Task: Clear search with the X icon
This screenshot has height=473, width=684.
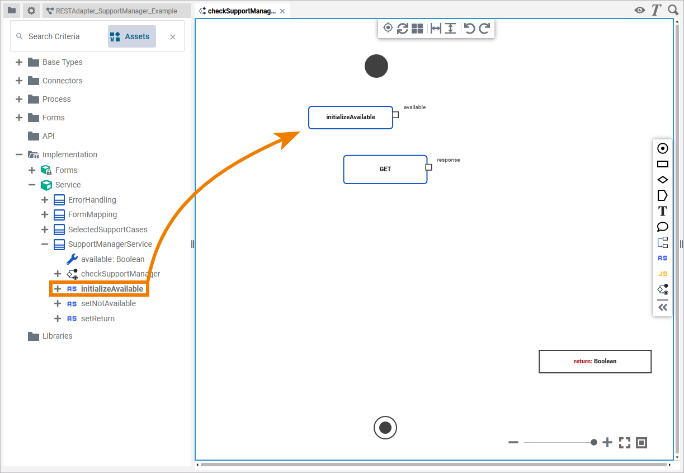Action: point(173,37)
